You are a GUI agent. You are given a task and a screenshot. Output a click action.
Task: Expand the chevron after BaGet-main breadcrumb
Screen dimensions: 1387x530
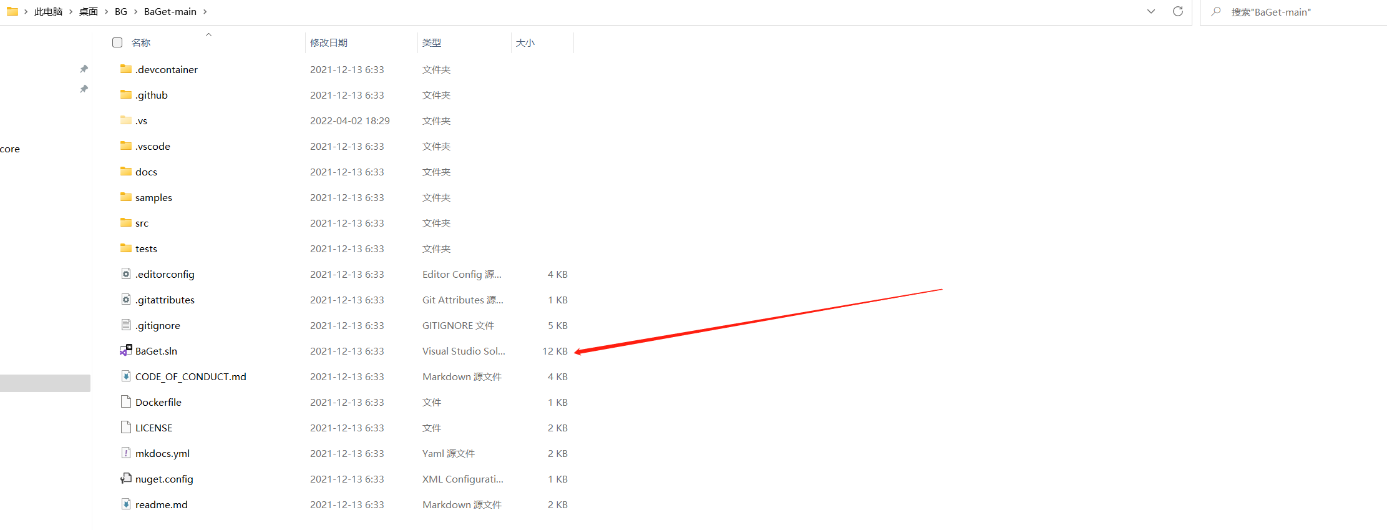205,12
